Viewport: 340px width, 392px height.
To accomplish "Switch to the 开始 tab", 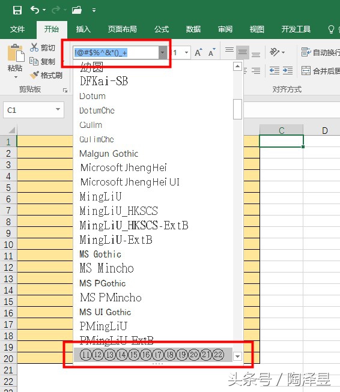I will 52,29.
